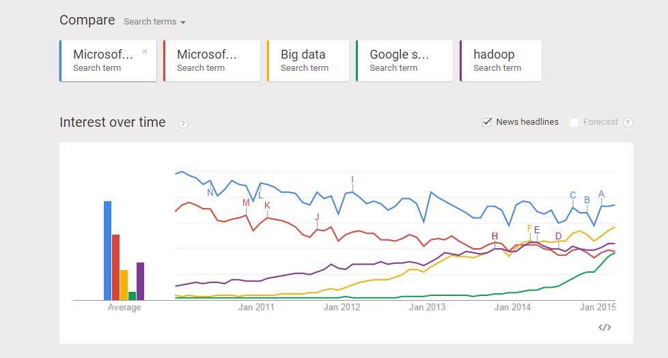The image size is (668, 358).
Task: Select the Big data search term card
Action: (308, 61)
